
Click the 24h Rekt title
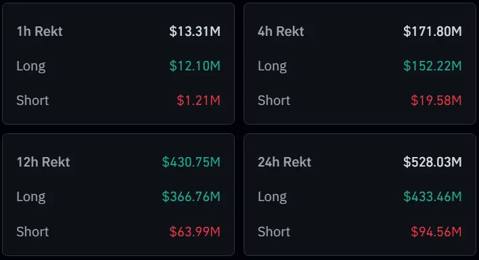284,162
